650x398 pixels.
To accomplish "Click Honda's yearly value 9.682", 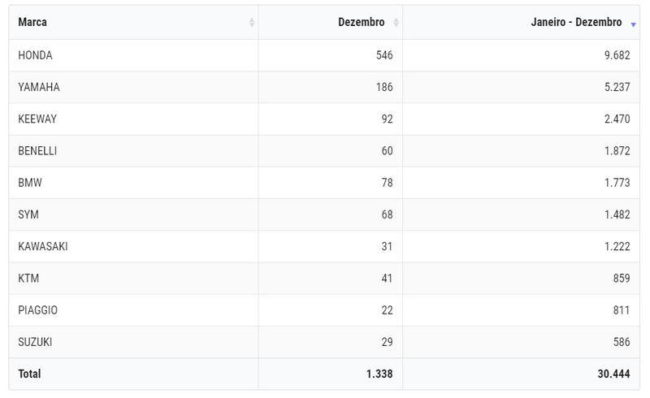I will (x=617, y=55).
